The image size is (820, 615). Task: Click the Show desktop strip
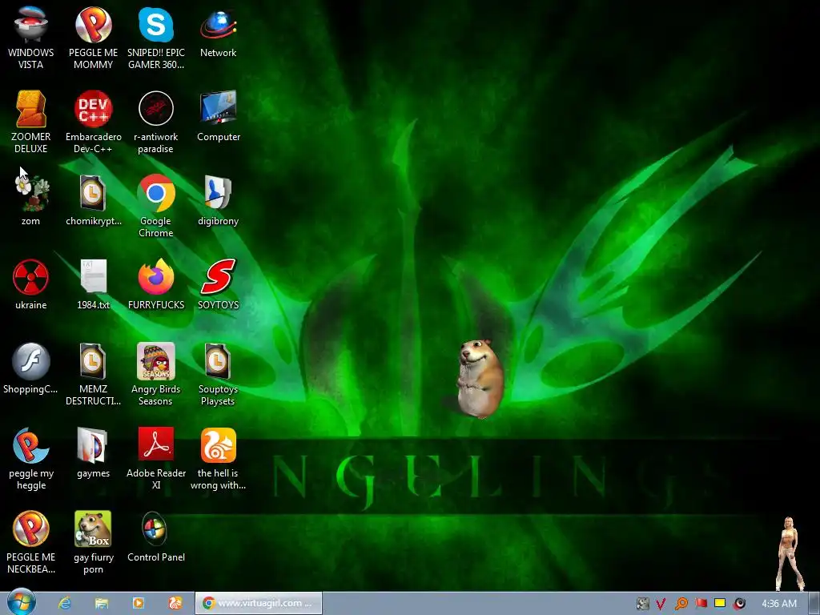coord(814,604)
